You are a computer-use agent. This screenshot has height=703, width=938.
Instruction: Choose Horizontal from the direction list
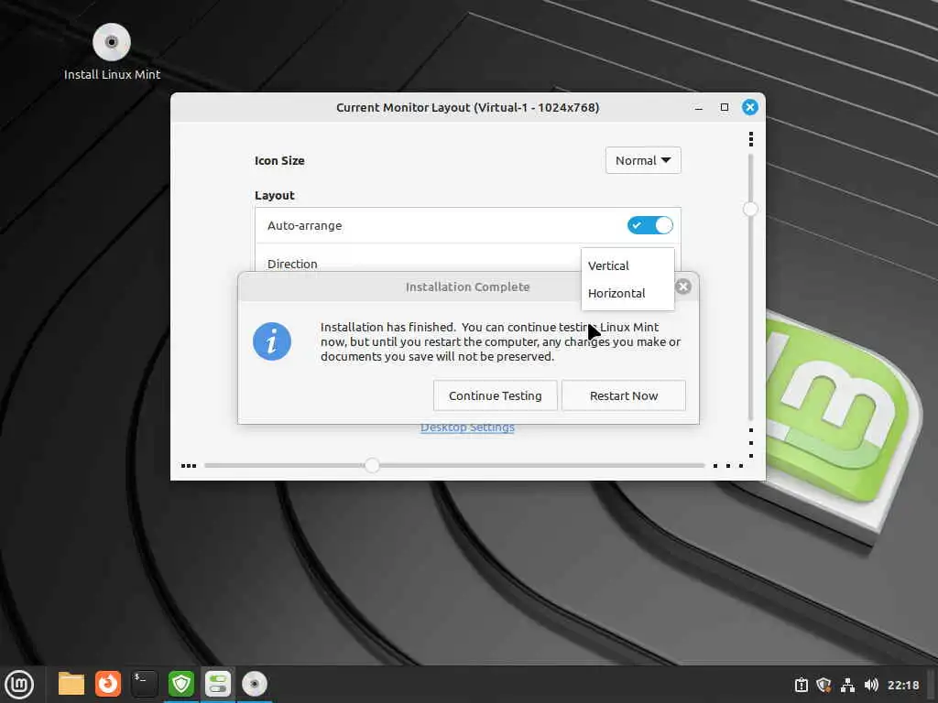point(627,293)
